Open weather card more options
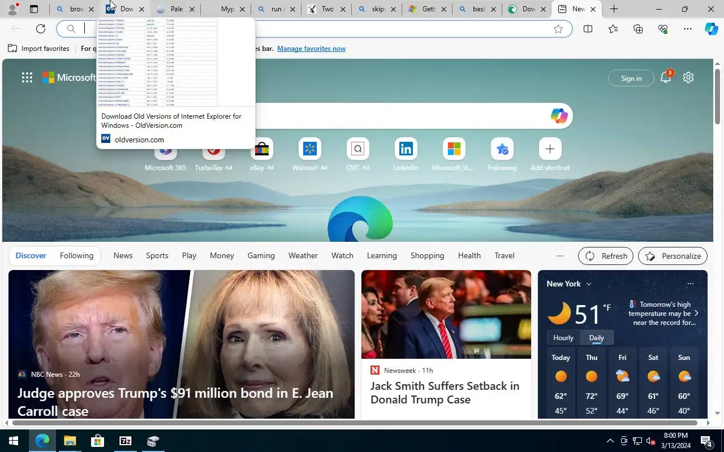Viewport: 724px width, 452px height. 690,284
